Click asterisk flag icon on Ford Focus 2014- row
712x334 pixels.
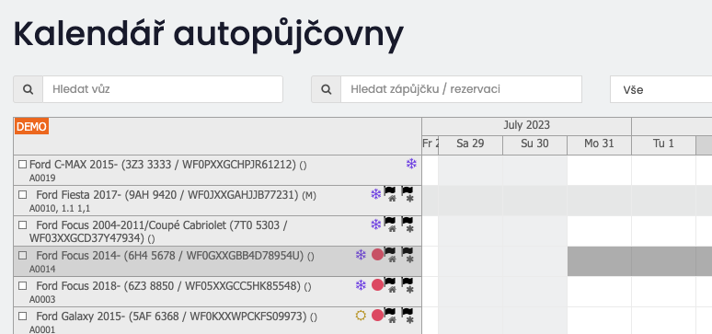(x=408, y=255)
